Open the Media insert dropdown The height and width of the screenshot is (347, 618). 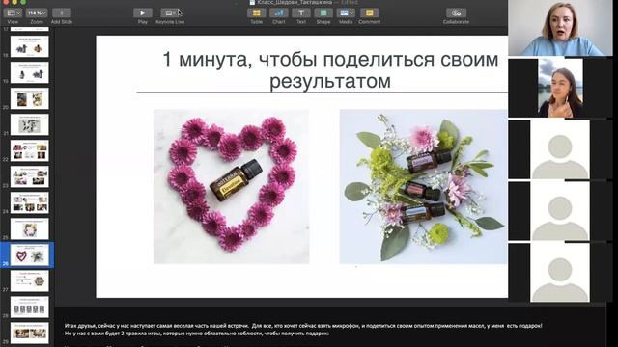click(x=346, y=13)
